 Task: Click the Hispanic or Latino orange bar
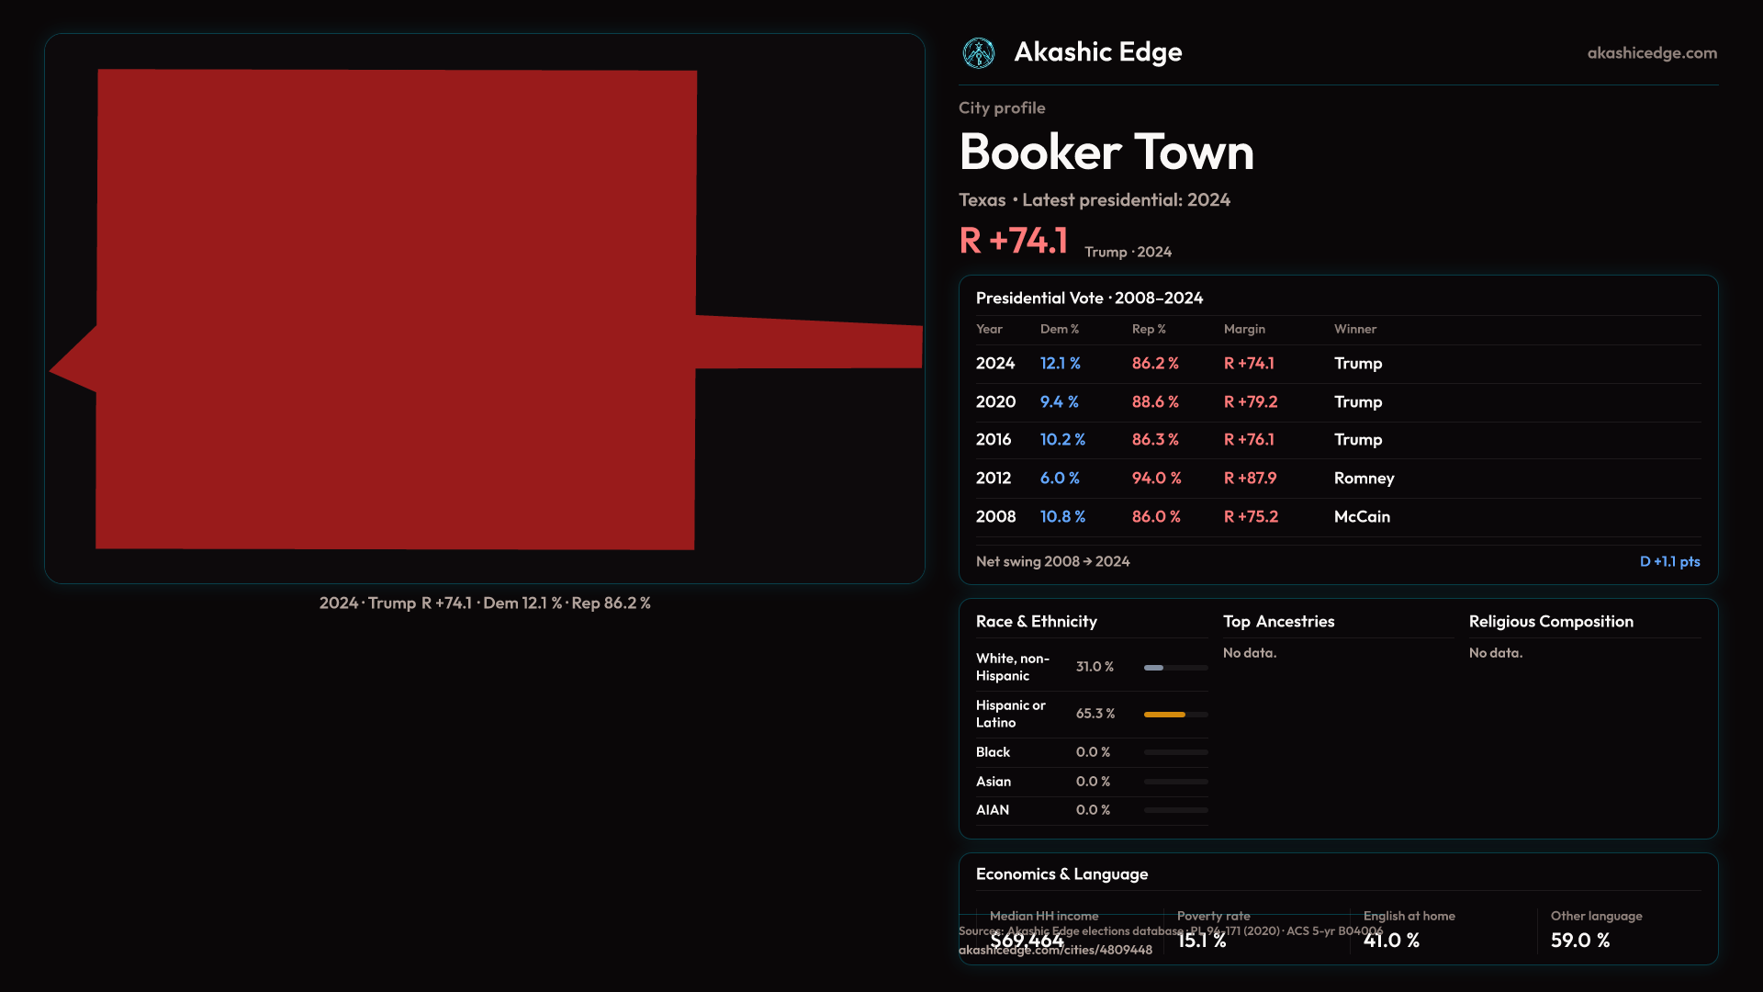(x=1164, y=715)
